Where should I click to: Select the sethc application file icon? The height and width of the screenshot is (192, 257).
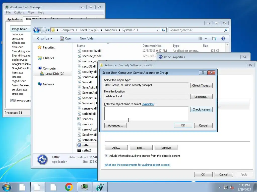(79, 145)
